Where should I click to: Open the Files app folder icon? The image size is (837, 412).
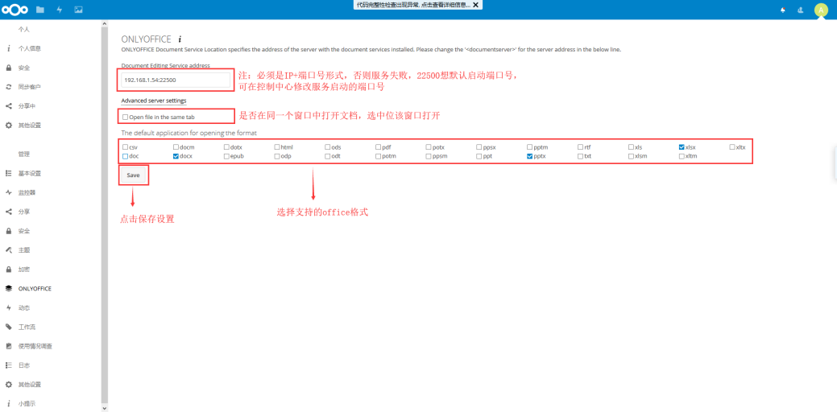pyautogui.click(x=40, y=10)
